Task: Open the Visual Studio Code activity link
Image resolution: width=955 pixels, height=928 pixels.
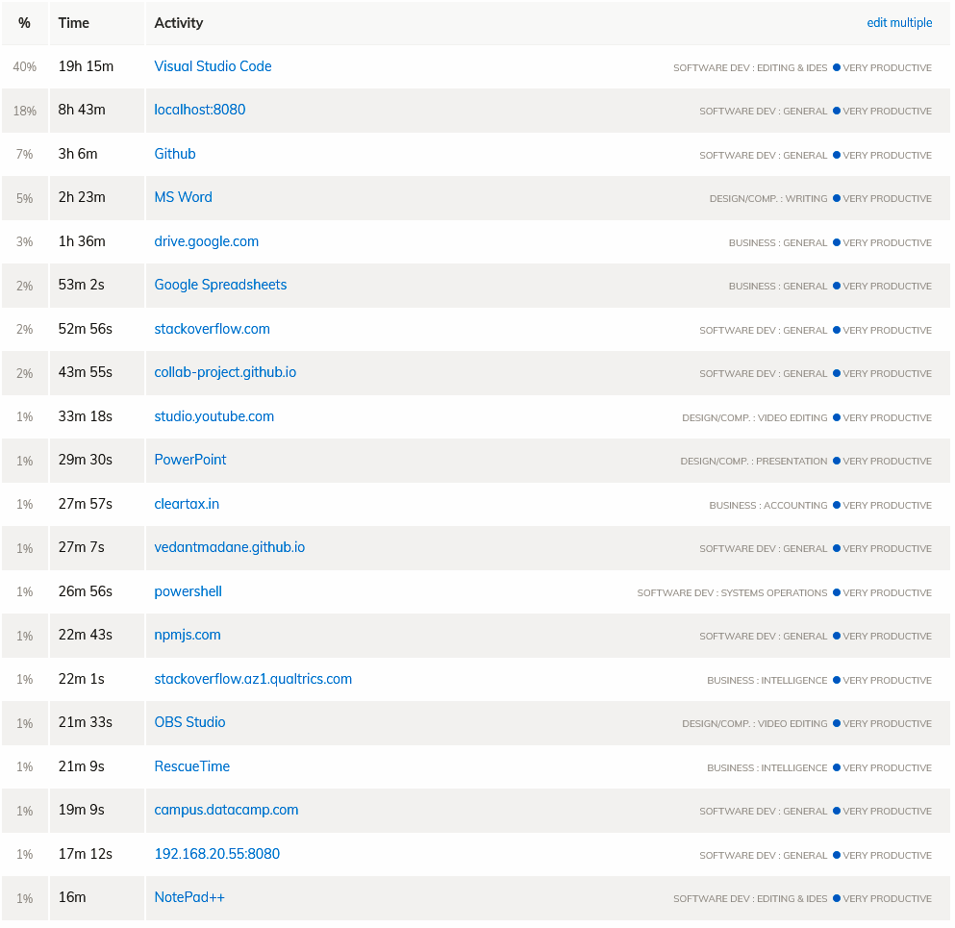Action: [213, 66]
